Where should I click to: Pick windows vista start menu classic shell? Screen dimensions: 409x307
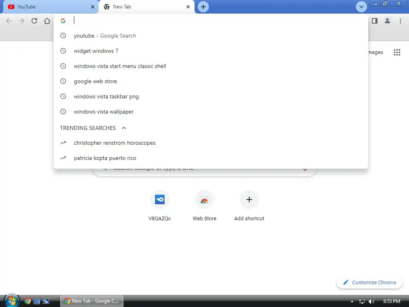pos(211,66)
